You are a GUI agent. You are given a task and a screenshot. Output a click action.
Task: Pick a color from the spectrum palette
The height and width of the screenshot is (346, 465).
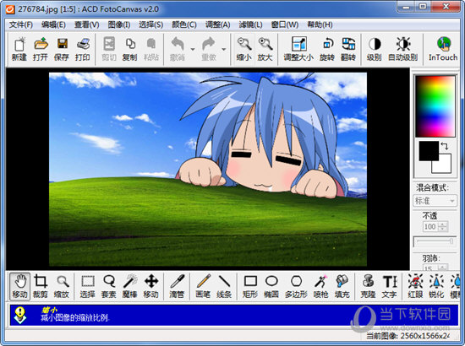435,106
